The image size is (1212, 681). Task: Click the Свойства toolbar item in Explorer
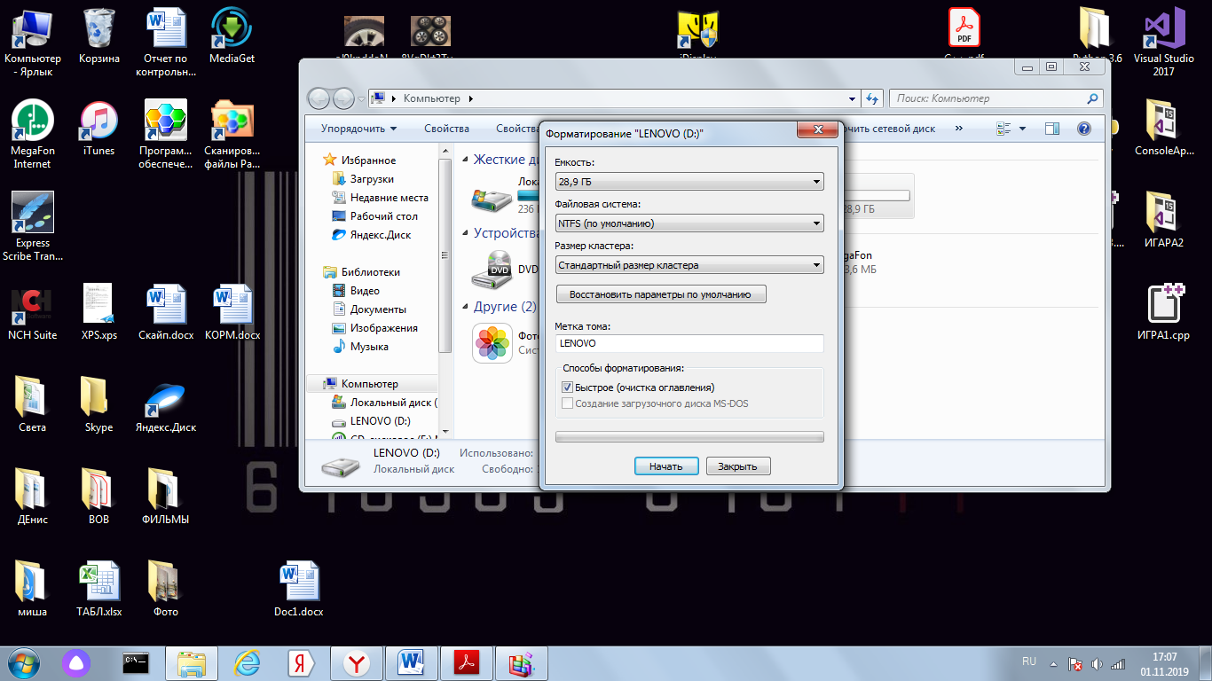coord(446,129)
